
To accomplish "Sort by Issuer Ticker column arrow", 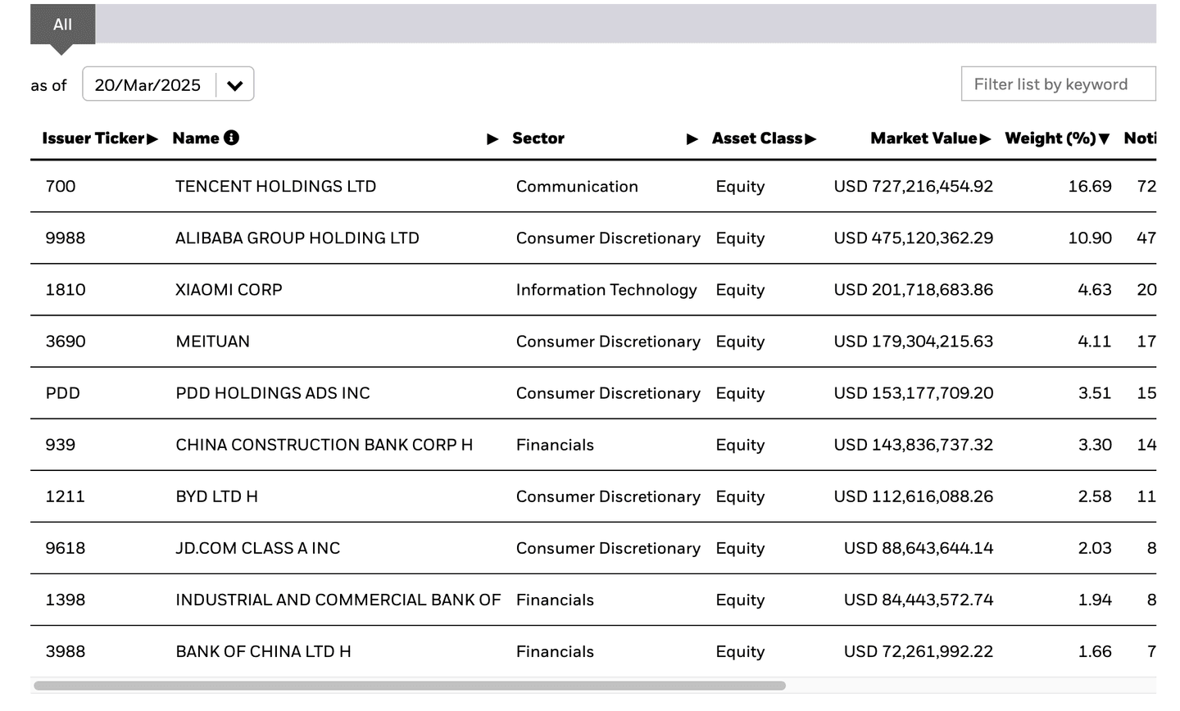I will pyautogui.click(x=152, y=139).
